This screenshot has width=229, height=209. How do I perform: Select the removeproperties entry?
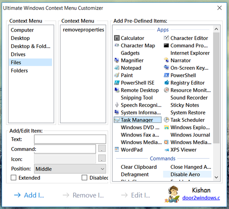tap(83, 30)
